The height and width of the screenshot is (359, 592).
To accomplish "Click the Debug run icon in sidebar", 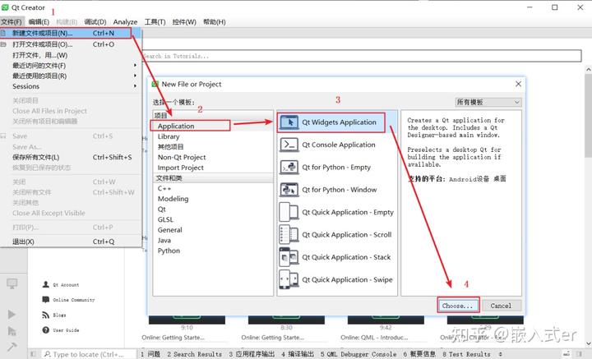I will coord(12,331).
